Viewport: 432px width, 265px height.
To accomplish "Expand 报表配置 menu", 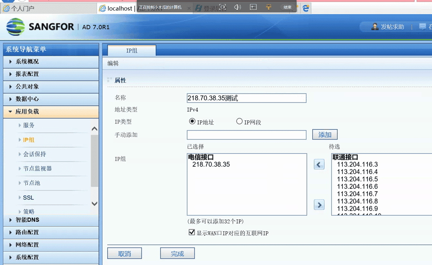I will point(51,74).
